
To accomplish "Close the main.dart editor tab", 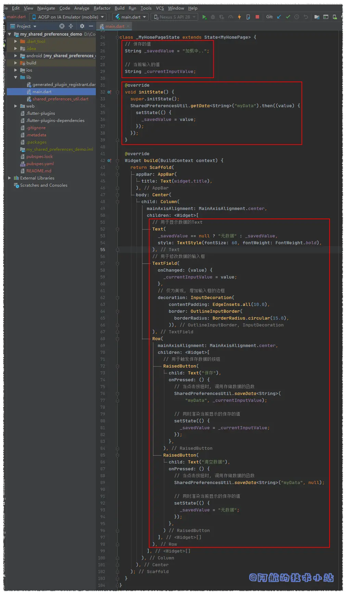I will [x=128, y=26].
